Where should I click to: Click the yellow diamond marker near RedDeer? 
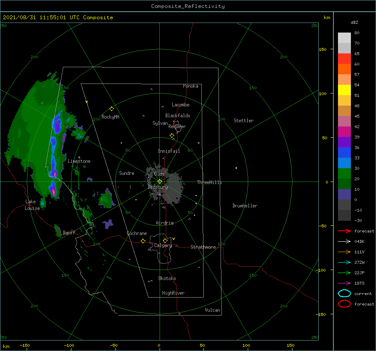tap(172, 136)
